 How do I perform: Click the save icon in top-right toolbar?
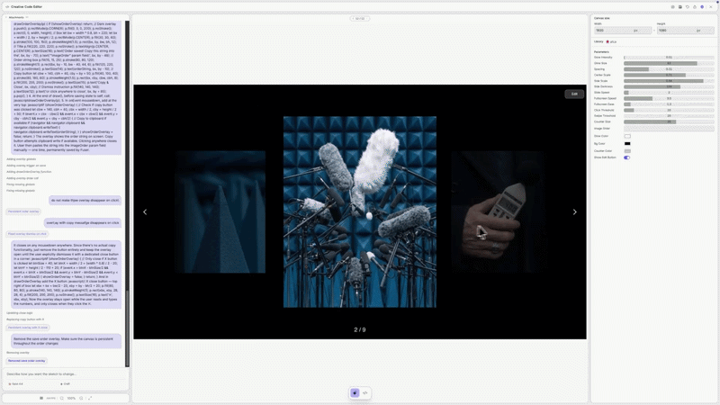680,7
